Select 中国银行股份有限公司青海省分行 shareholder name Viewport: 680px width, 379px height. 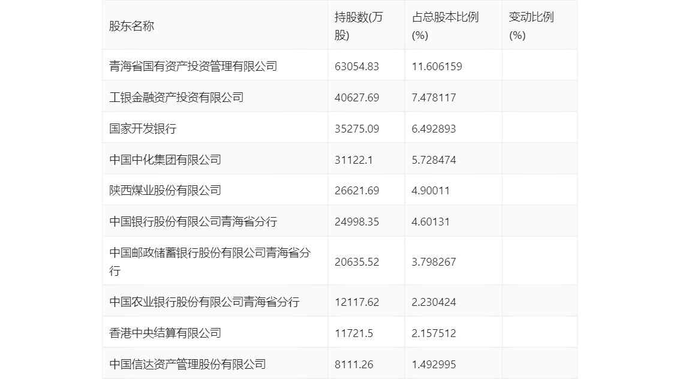coord(193,222)
